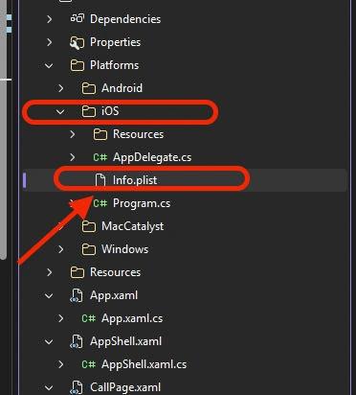
Task: Click the Dependencies node icon
Action: point(78,18)
